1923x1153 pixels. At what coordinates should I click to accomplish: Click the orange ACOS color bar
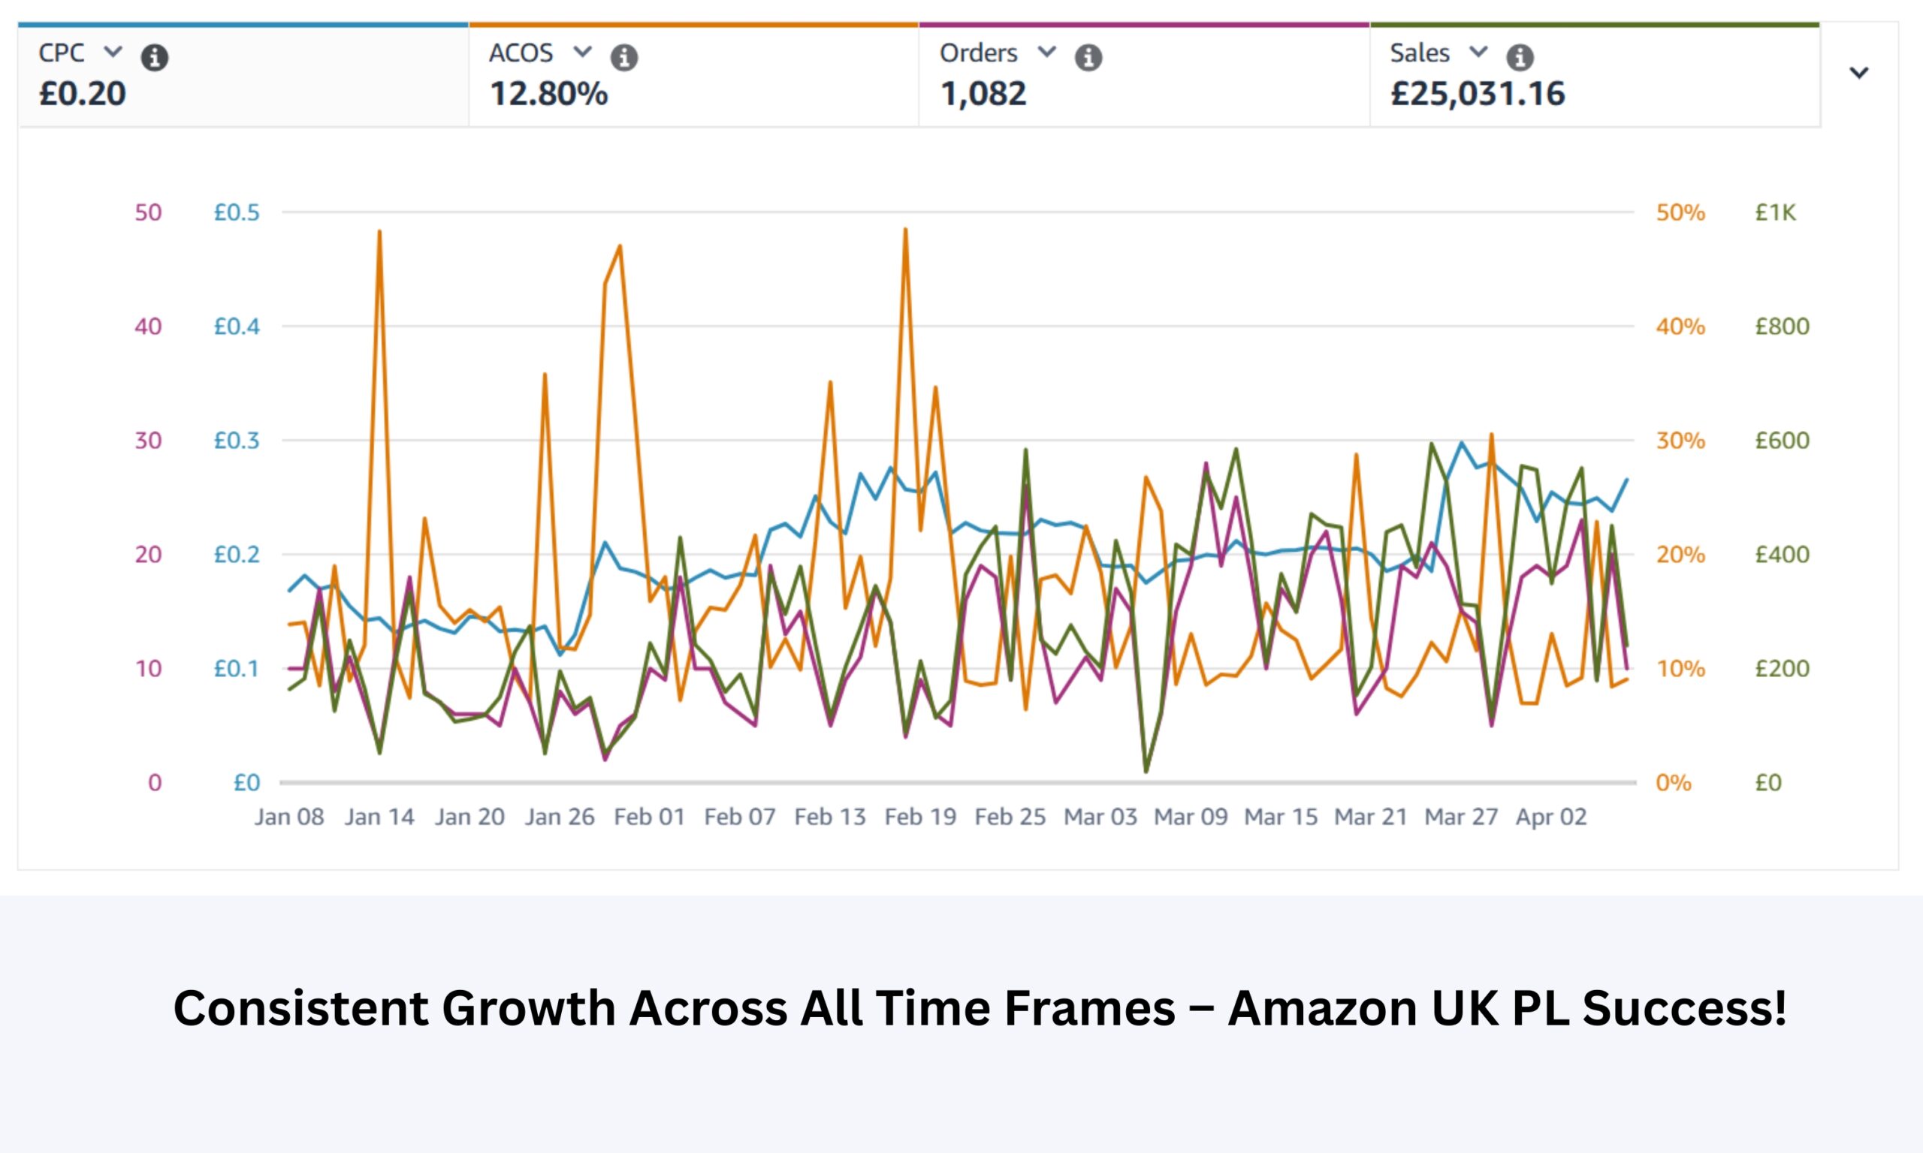[x=693, y=25]
